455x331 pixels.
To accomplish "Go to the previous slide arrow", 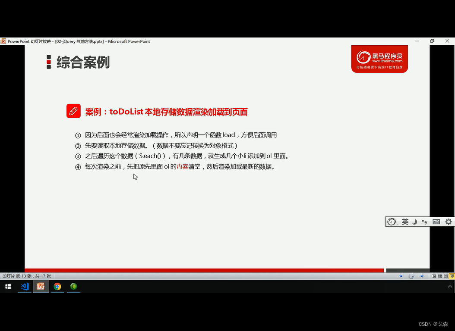I will pos(401,276).
